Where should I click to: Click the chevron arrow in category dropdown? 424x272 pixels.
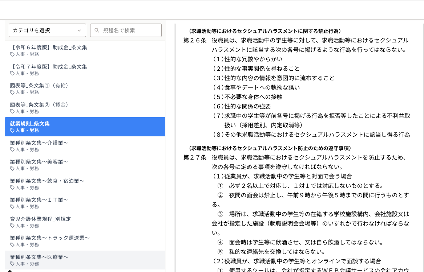79,30
